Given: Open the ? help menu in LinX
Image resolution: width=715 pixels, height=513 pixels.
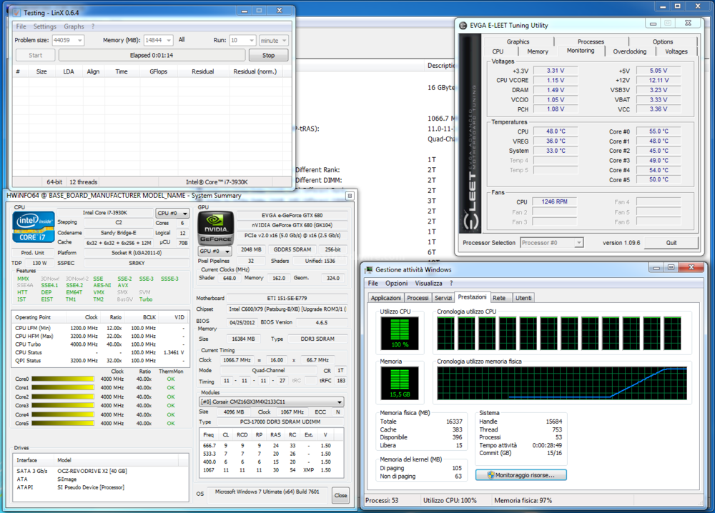Looking at the screenshot, I should pyautogui.click(x=93, y=26).
